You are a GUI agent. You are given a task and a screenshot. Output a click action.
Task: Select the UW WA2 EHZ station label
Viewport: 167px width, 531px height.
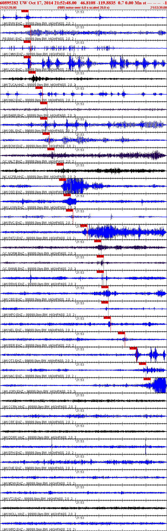coord(38,100)
